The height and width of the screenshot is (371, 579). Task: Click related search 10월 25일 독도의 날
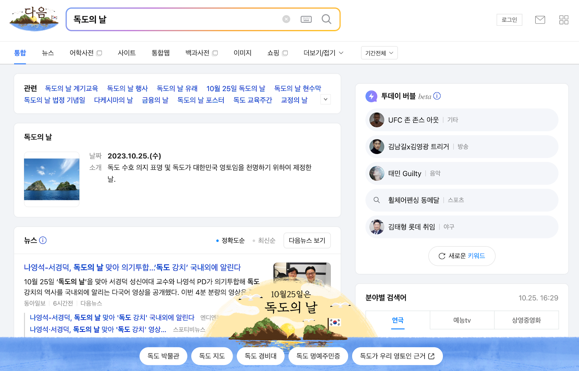coord(236,88)
